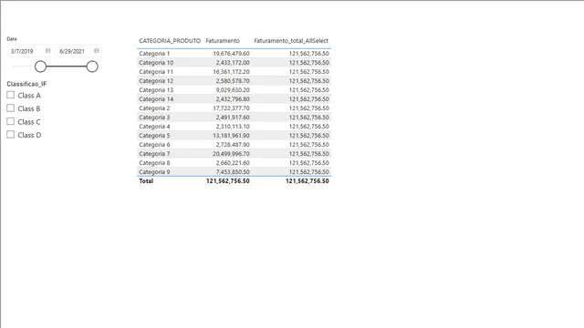Check the Class B checkbox

[10, 108]
